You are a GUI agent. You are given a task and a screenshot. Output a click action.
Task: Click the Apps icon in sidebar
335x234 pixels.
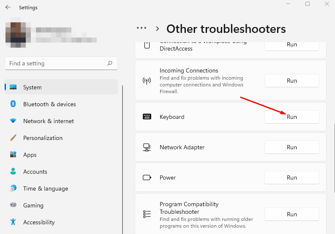[13, 154]
